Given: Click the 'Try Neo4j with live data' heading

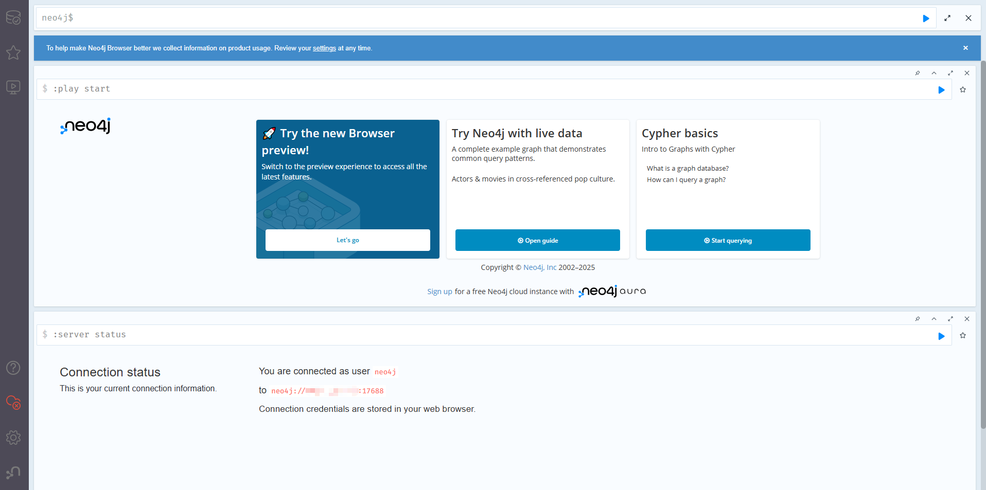Looking at the screenshot, I should tap(517, 133).
